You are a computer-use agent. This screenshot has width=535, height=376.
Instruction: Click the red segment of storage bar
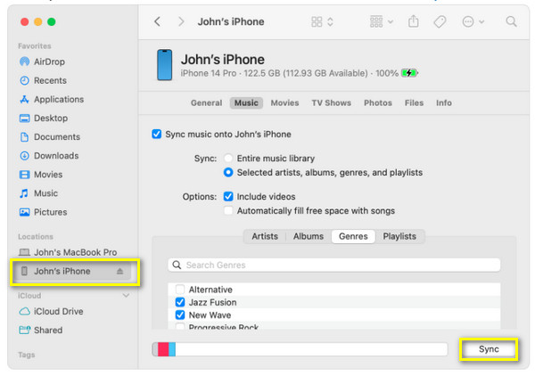(163, 349)
